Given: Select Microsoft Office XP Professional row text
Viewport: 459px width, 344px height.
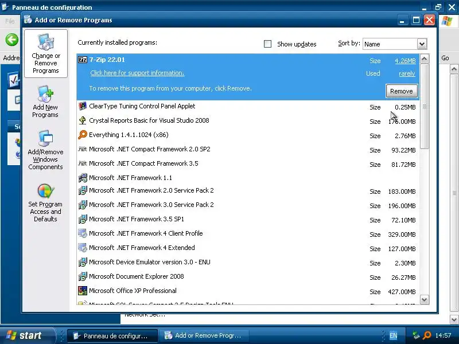Looking at the screenshot, I should coord(133,291).
